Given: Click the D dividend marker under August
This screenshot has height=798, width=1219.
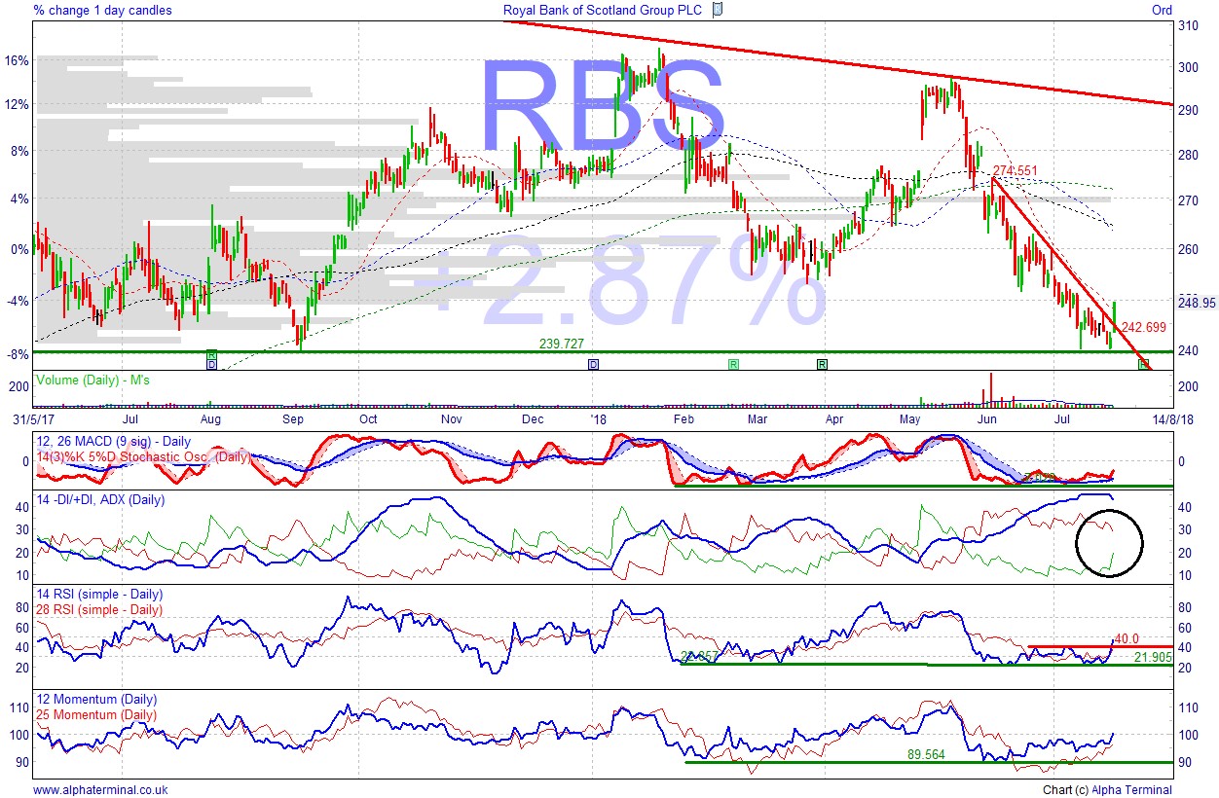Looking at the screenshot, I should [x=211, y=365].
